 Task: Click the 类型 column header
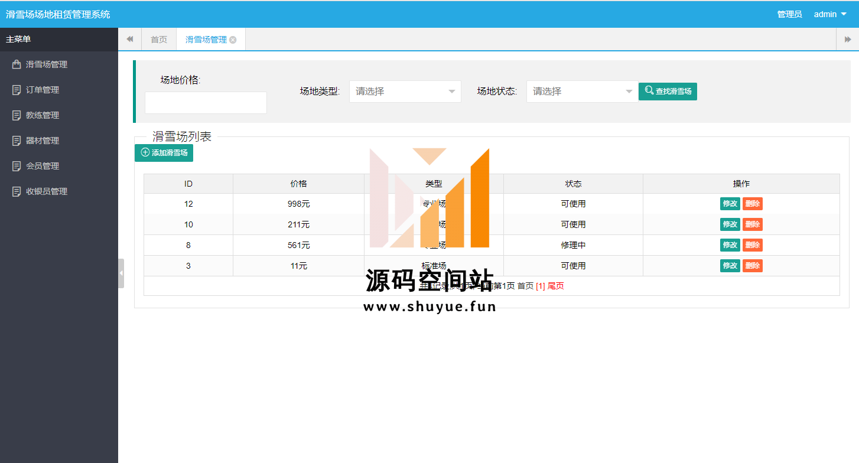pyautogui.click(x=434, y=184)
